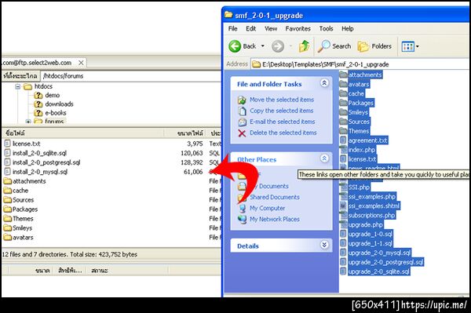Click the Move items icon

click(242, 100)
